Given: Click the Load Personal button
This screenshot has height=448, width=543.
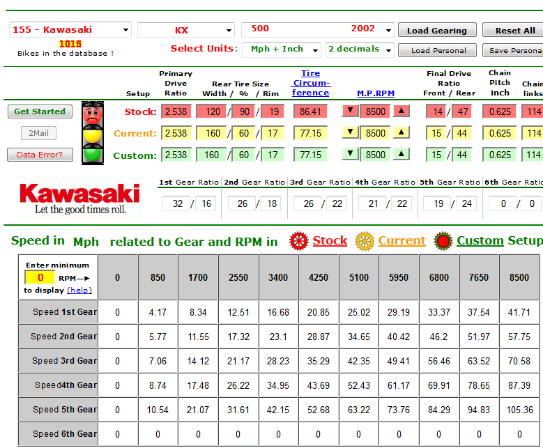Looking at the screenshot, I should 437,50.
